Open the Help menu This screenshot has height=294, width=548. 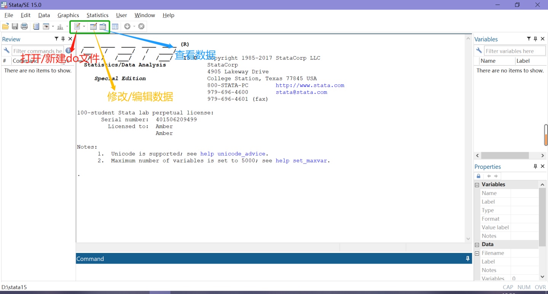pyautogui.click(x=168, y=15)
